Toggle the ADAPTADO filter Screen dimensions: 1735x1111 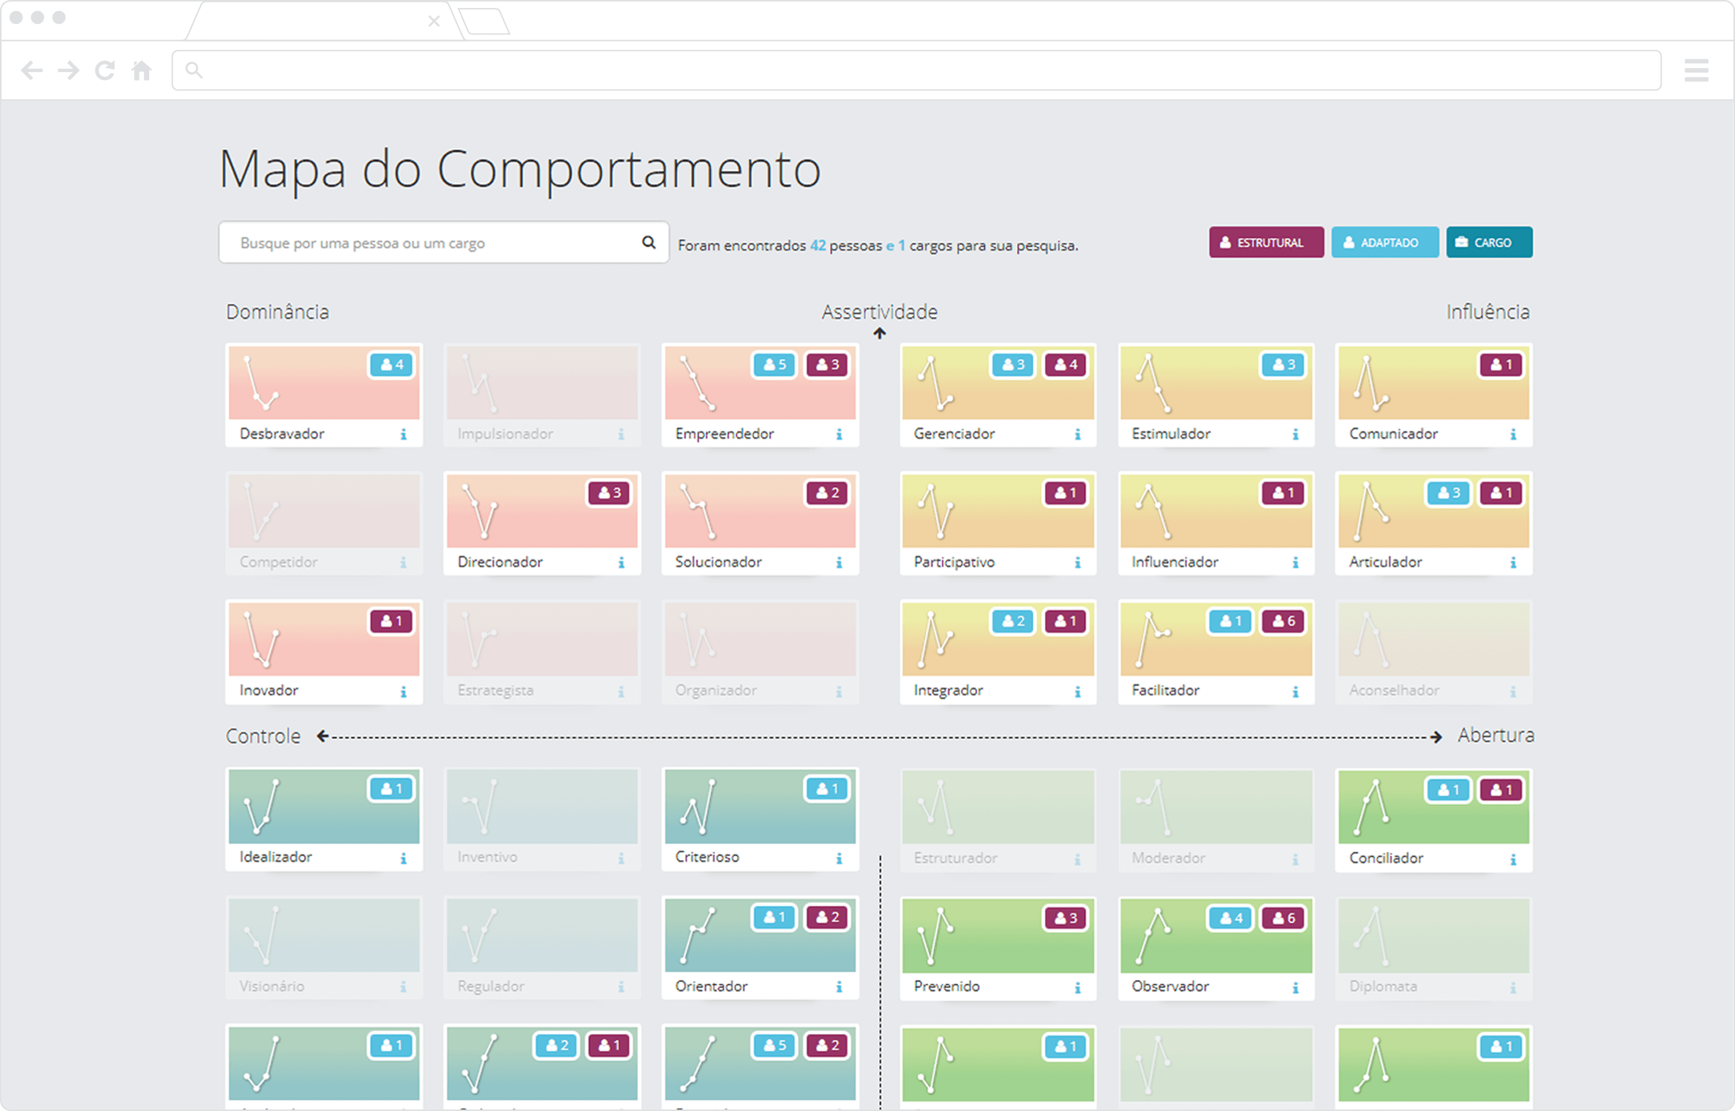[x=1384, y=242]
